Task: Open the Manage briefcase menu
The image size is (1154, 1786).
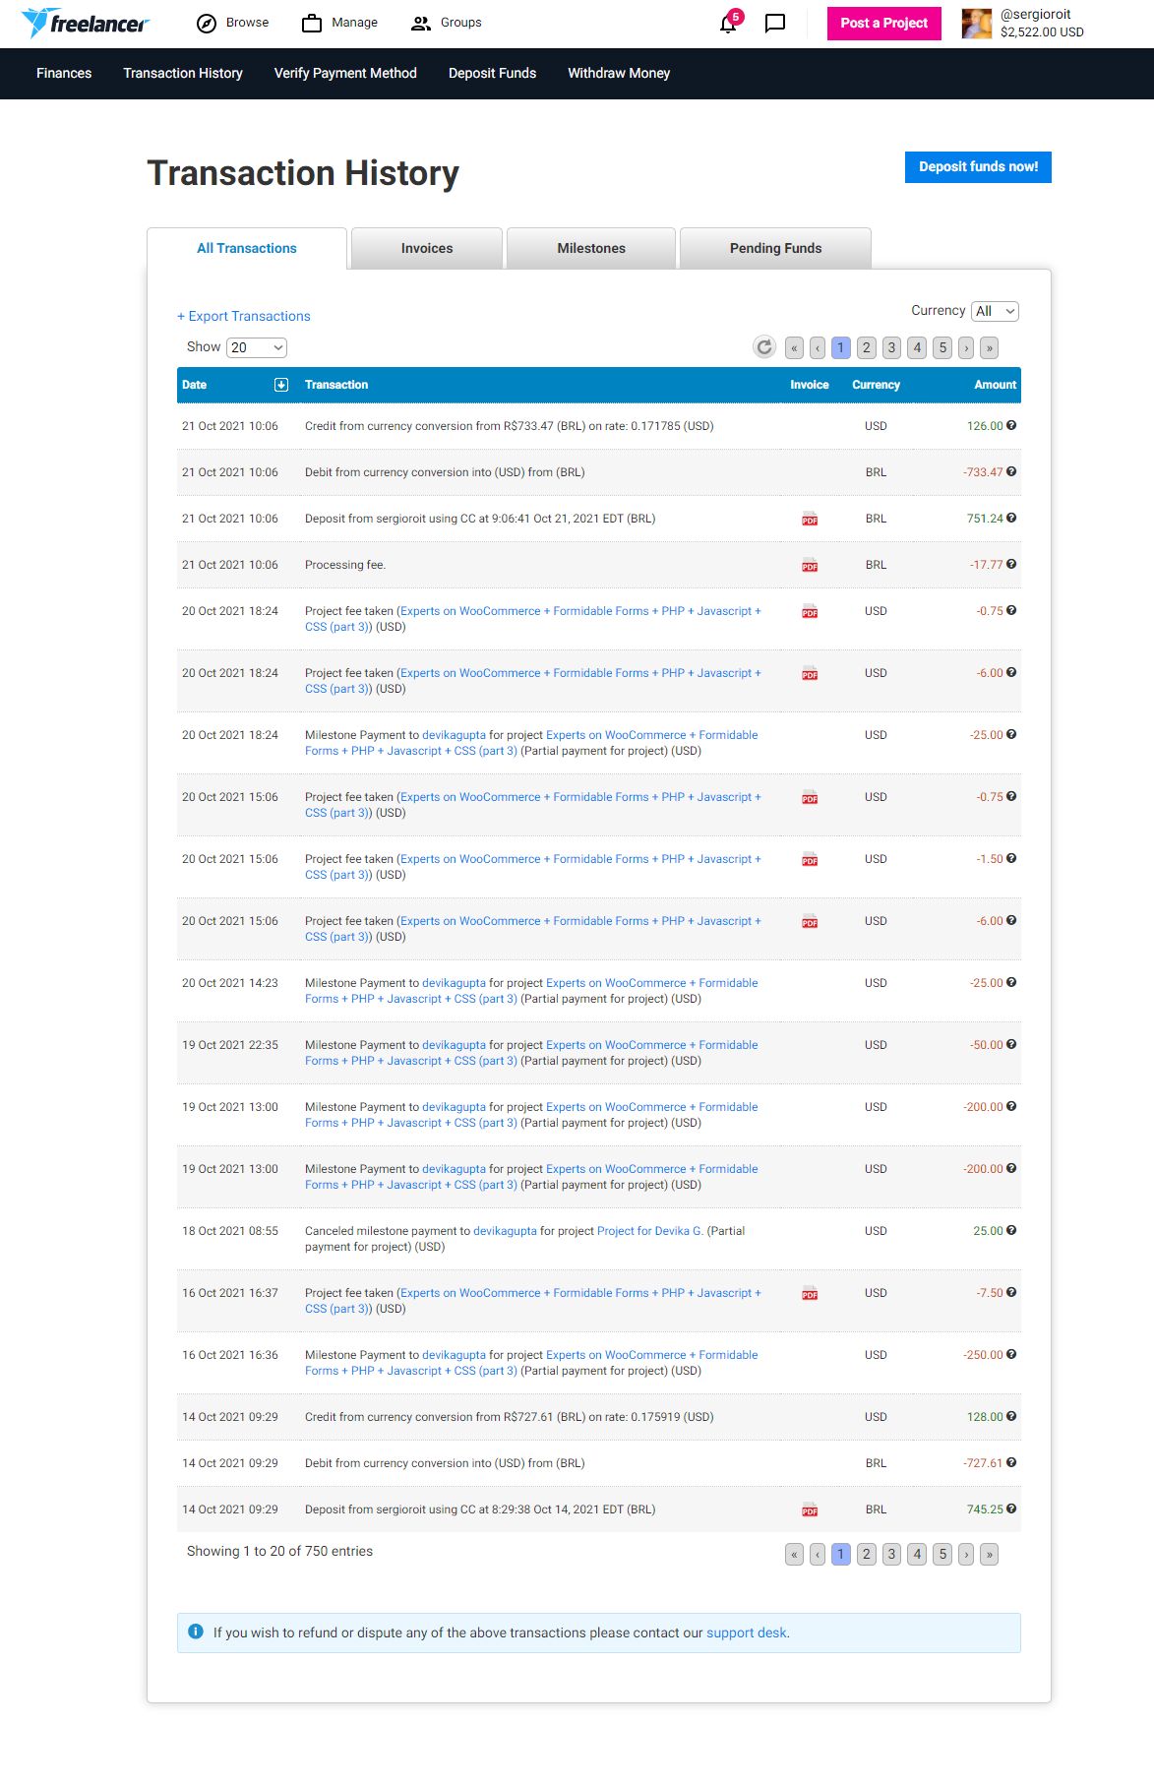Action: [339, 23]
